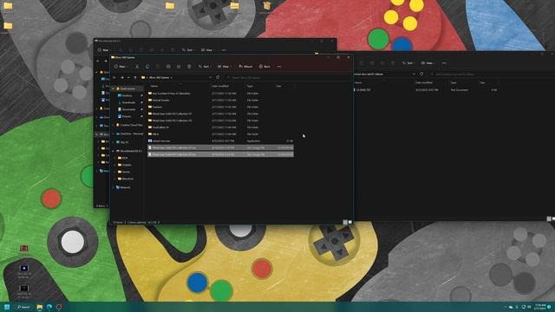Select the extract-xiso.exe application file

220,140
